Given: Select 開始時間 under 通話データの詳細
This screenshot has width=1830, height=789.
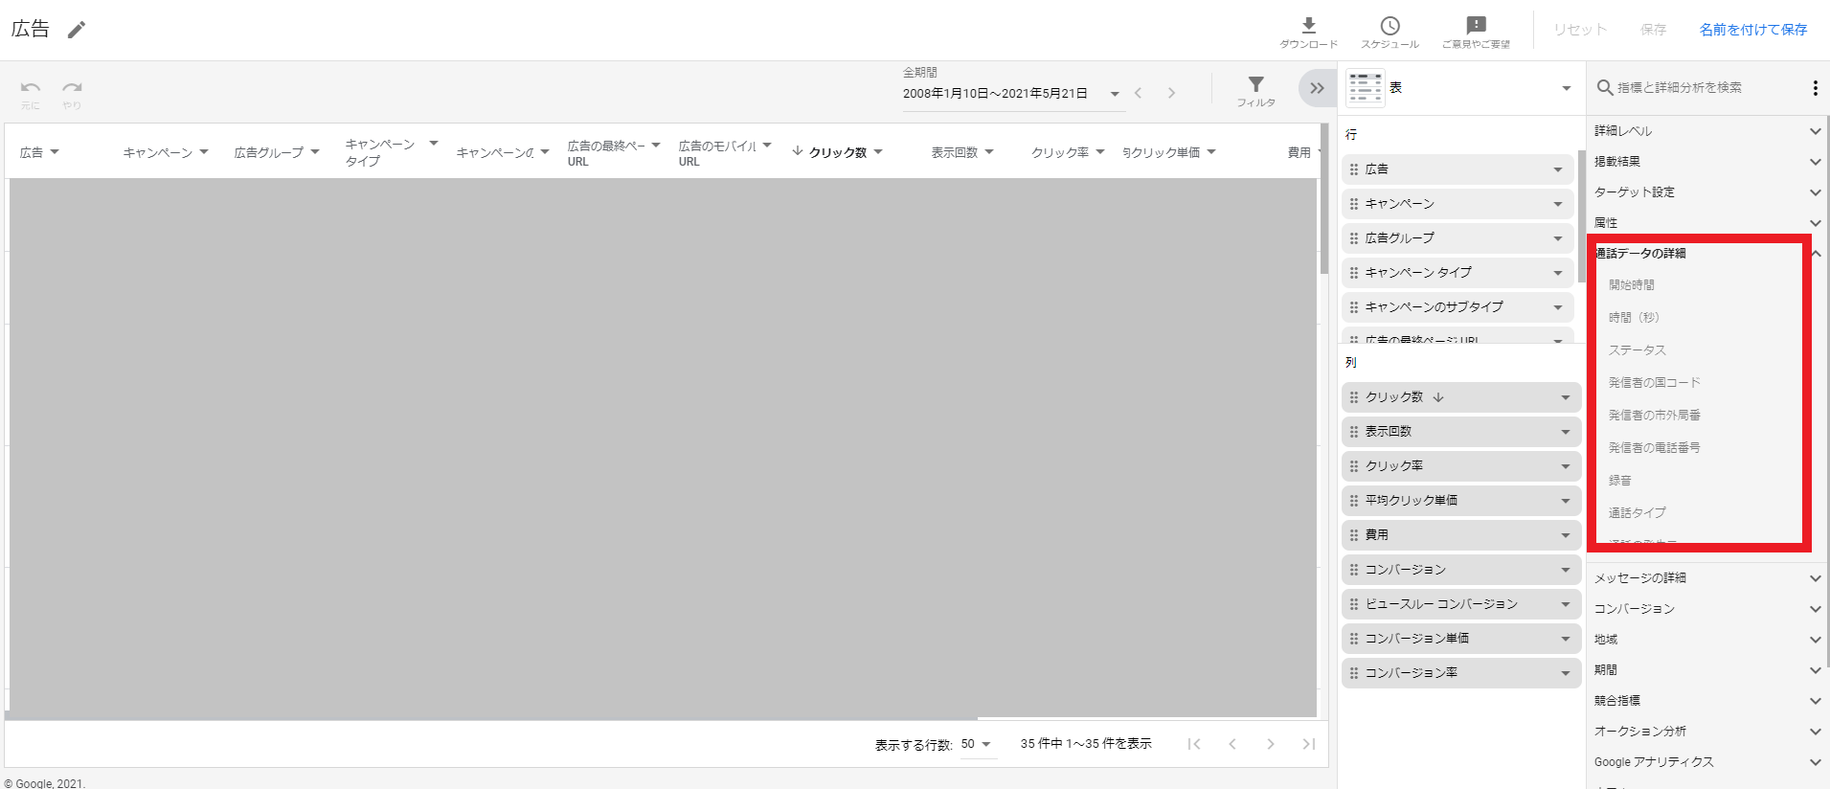Looking at the screenshot, I should click(x=1632, y=285).
